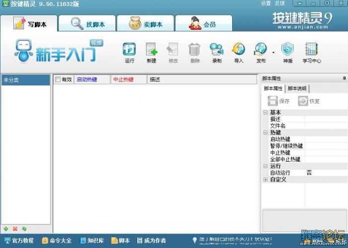Collapse the 运行 property group

[265, 166]
